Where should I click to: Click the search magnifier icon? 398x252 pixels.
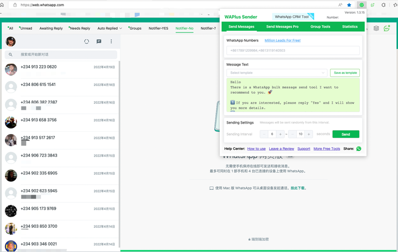[11, 55]
